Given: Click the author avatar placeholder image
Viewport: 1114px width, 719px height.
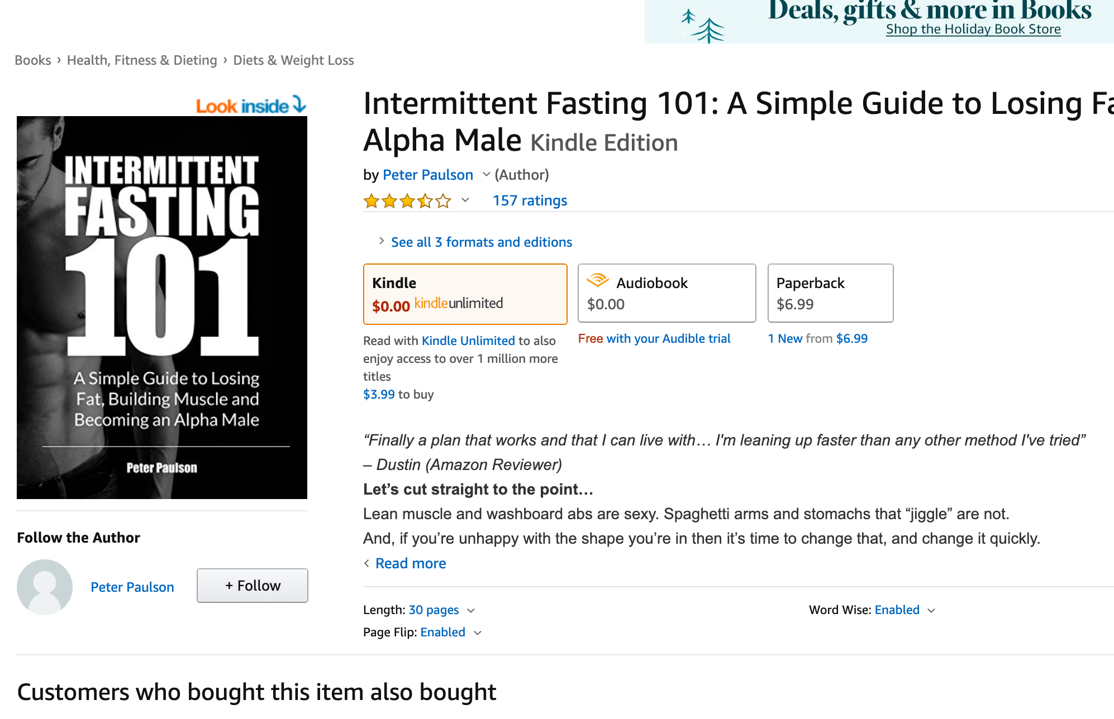Looking at the screenshot, I should coord(45,587).
